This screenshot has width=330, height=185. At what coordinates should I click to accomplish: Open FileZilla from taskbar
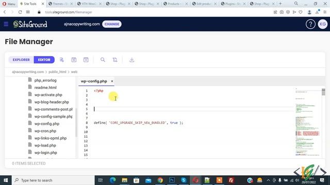[231, 180]
